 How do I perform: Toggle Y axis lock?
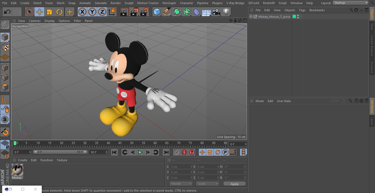click(92, 12)
